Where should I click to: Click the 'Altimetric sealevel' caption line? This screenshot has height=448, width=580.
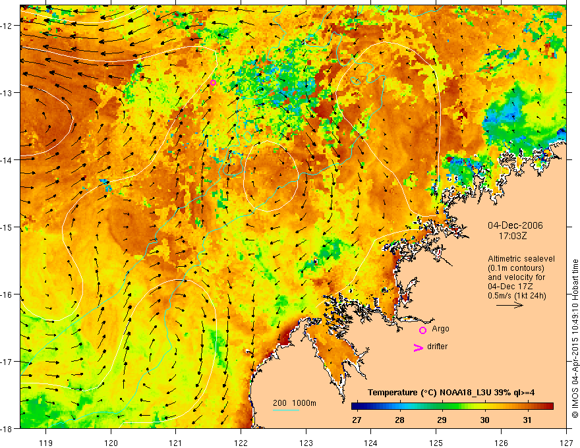click(x=521, y=259)
